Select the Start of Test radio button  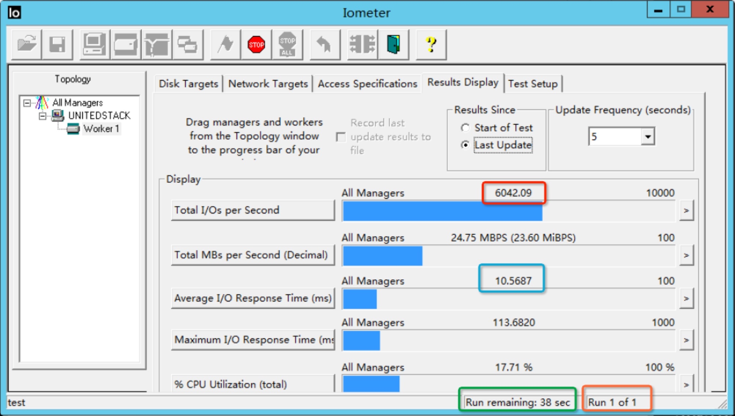point(465,128)
